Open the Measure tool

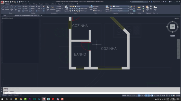[x=139, y=8]
